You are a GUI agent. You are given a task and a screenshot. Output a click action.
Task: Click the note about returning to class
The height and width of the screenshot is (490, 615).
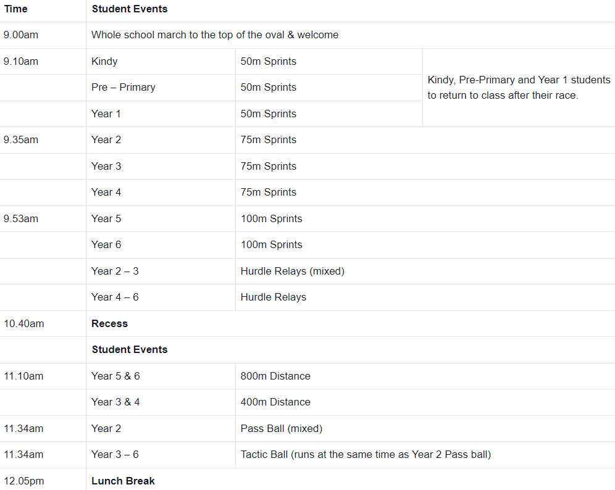[518, 88]
